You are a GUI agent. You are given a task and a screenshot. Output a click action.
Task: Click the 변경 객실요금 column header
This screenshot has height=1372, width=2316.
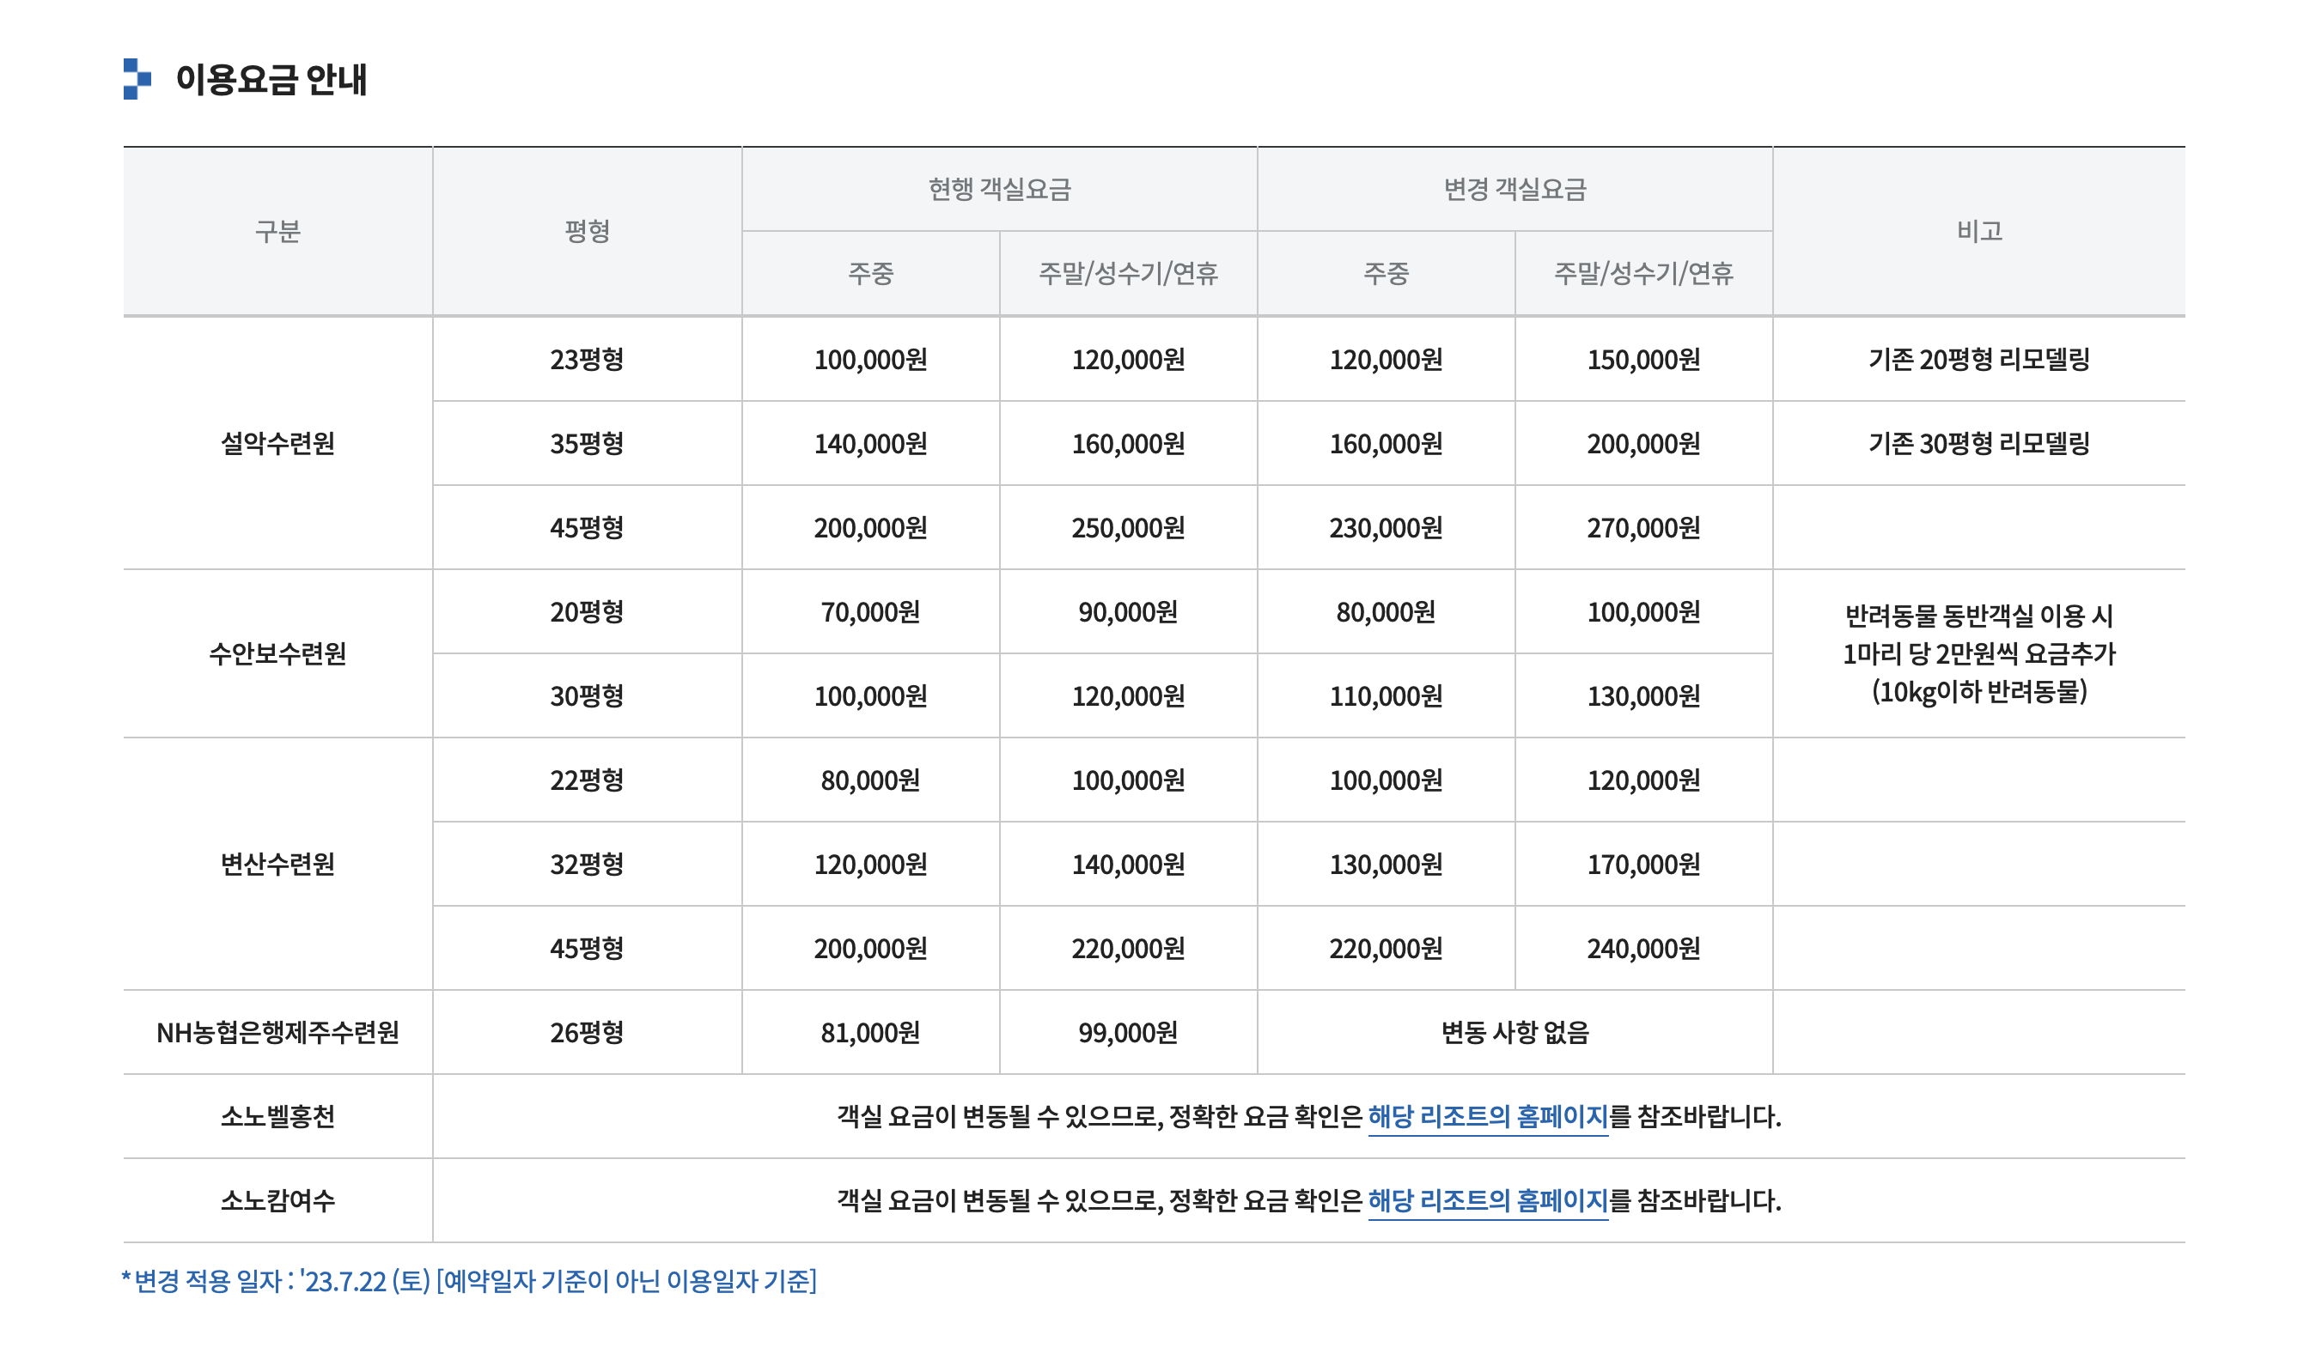[x=1515, y=190]
